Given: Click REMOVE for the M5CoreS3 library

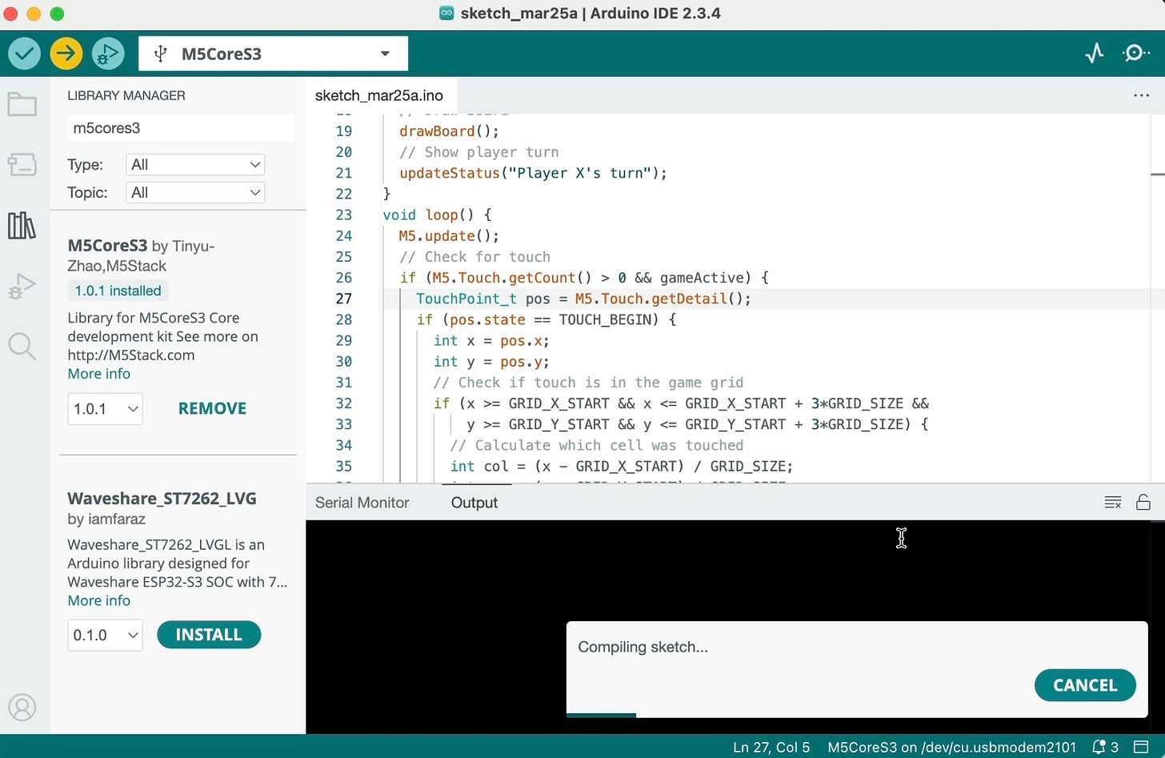Looking at the screenshot, I should [x=212, y=408].
